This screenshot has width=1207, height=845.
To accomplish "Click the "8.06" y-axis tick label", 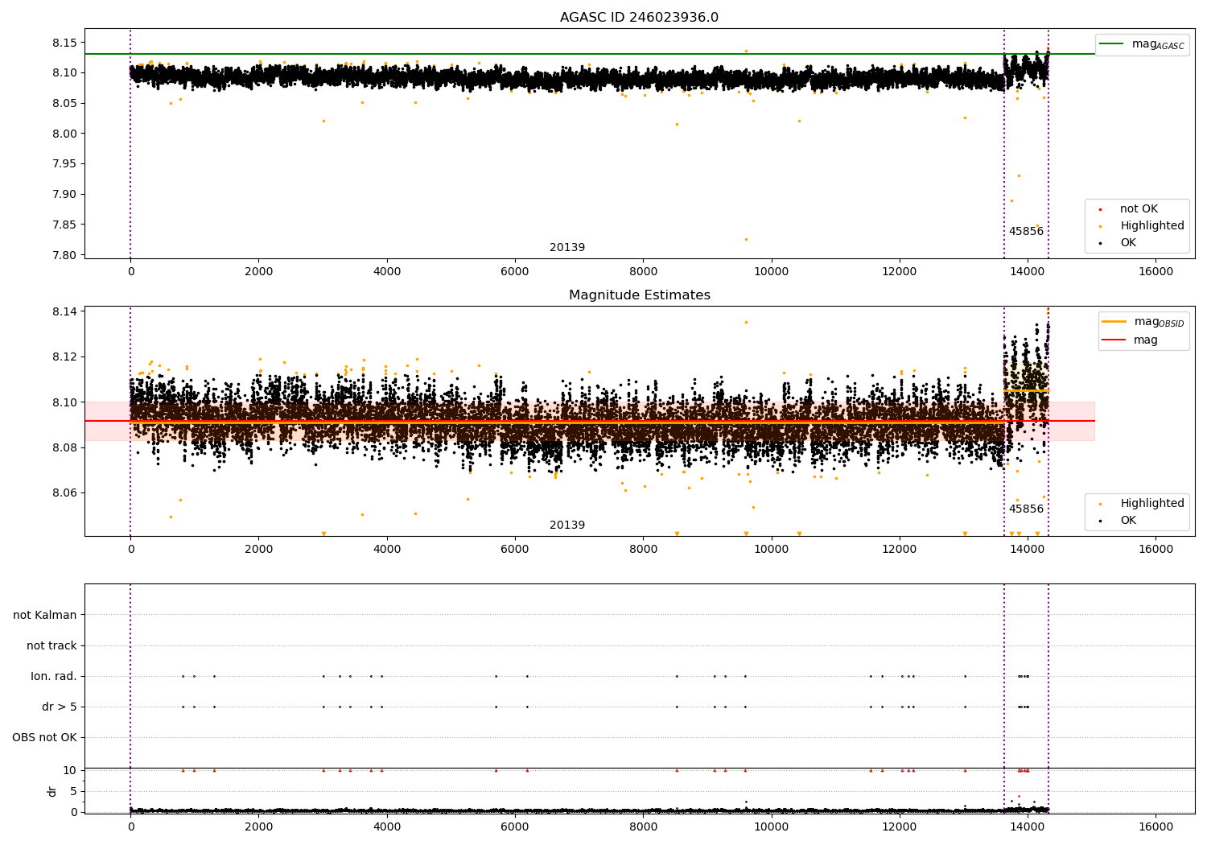I will pos(64,493).
